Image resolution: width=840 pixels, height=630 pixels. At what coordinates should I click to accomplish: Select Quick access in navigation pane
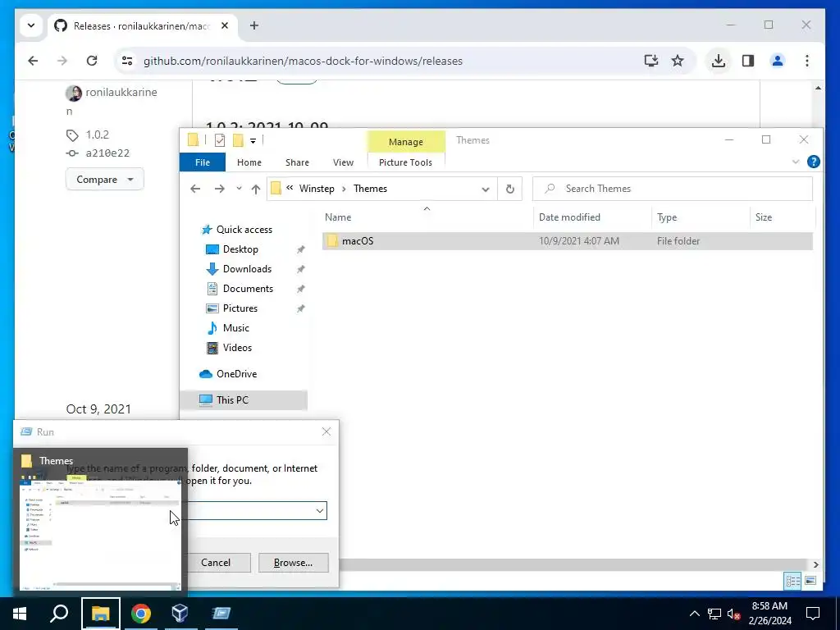(244, 230)
